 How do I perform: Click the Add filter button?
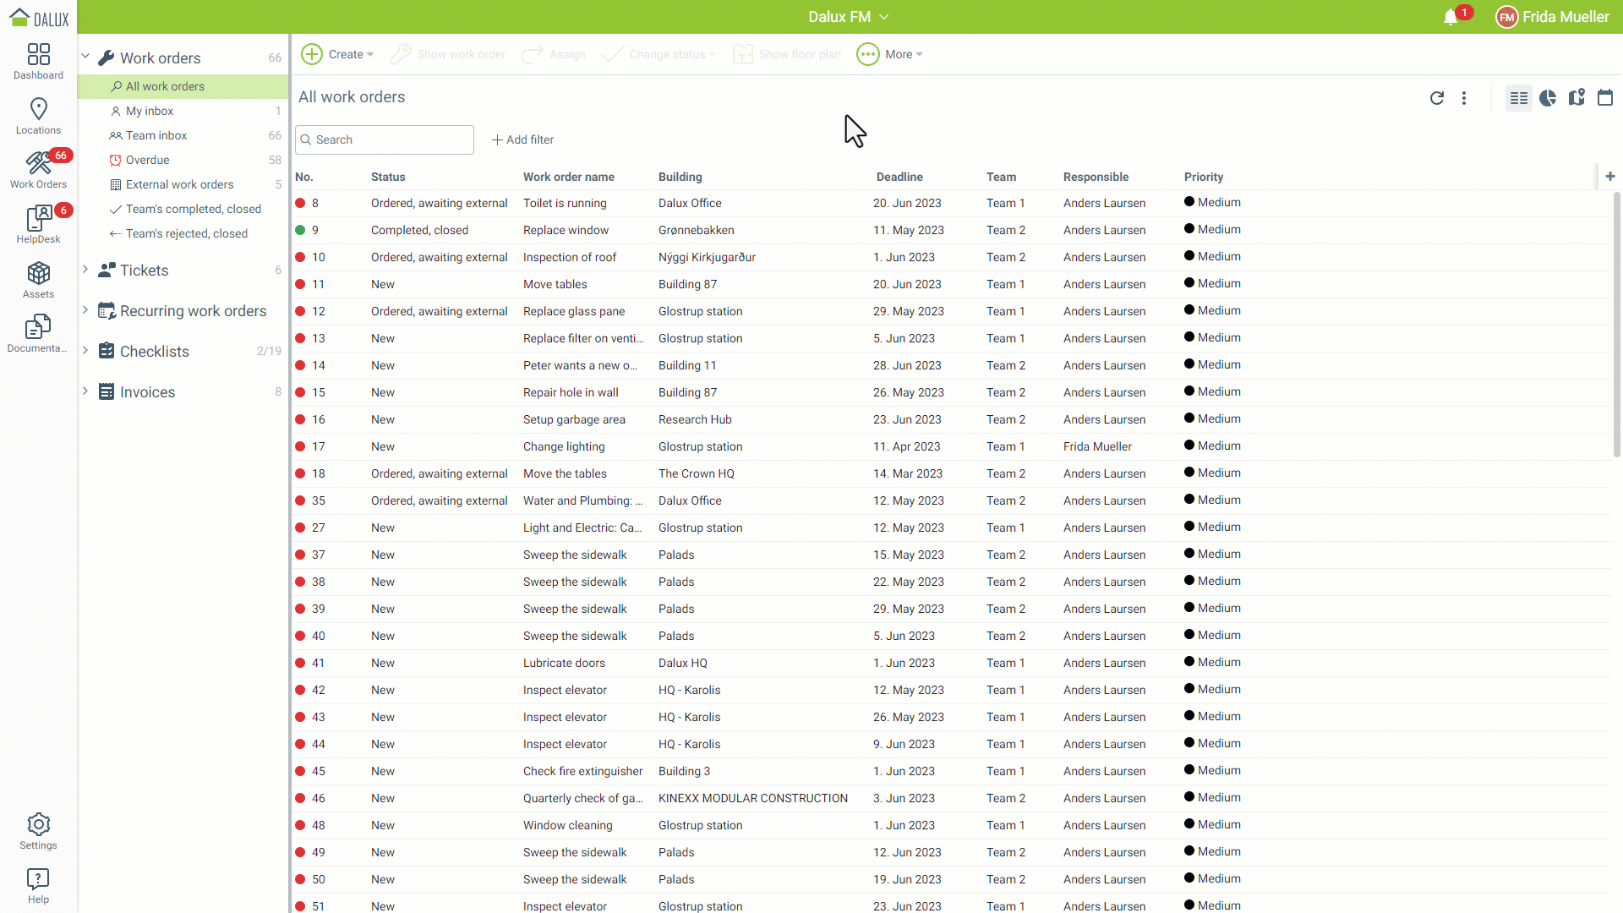[523, 139]
